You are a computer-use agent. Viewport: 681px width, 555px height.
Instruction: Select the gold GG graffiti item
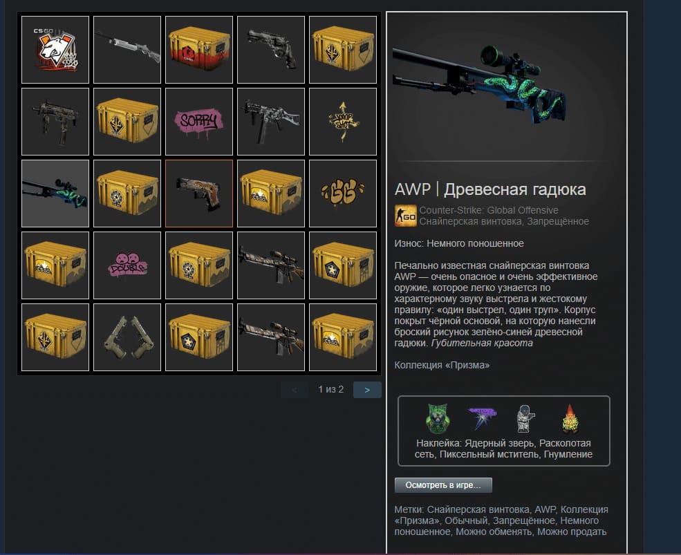coord(343,194)
